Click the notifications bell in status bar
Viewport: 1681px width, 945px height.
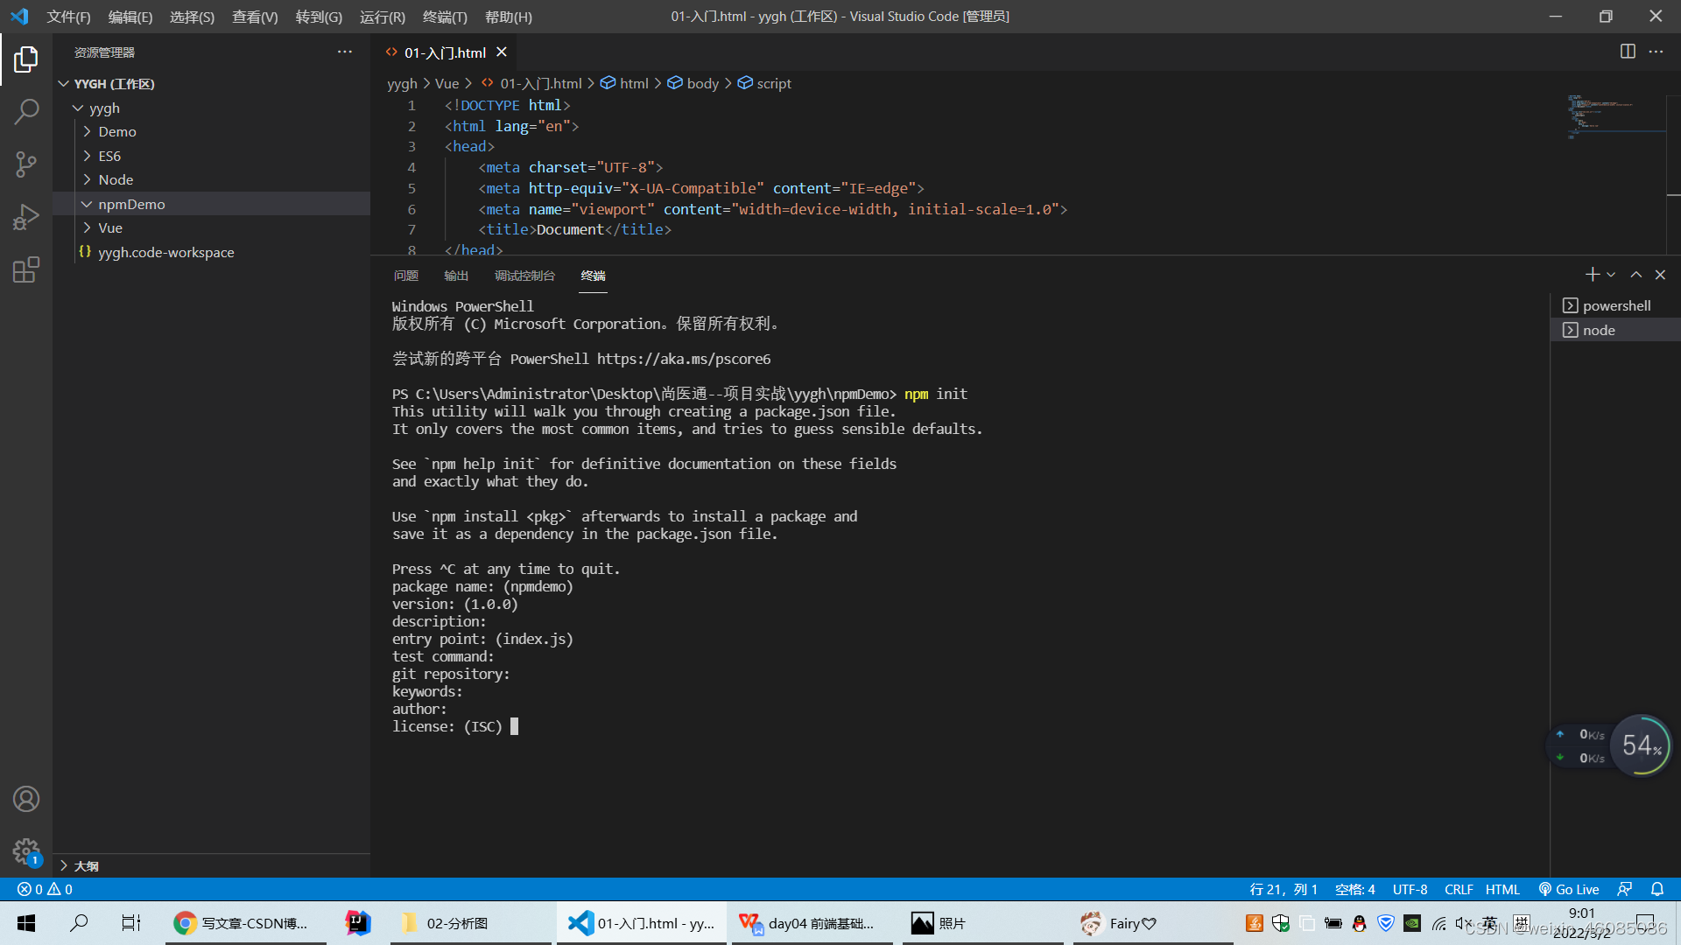click(1657, 889)
